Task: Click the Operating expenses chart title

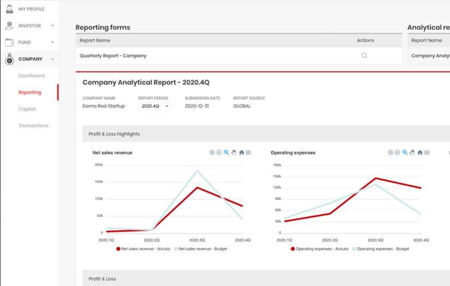Action: (x=293, y=153)
